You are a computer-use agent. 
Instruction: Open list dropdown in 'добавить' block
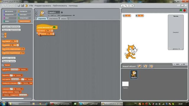tap(24, 69)
